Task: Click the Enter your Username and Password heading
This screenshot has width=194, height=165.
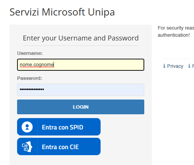Action: pyautogui.click(x=81, y=38)
